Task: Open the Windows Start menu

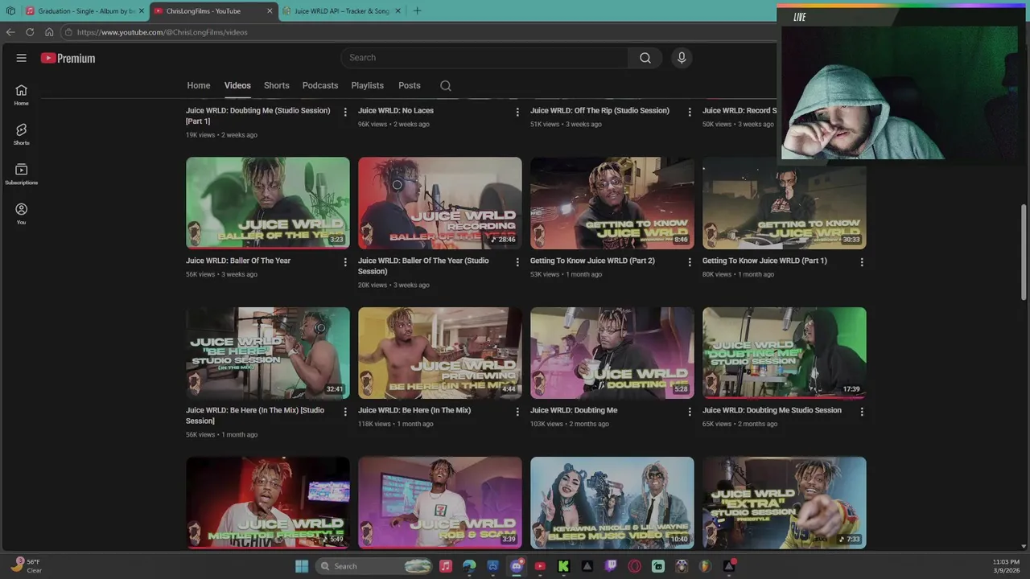Action: (x=302, y=566)
